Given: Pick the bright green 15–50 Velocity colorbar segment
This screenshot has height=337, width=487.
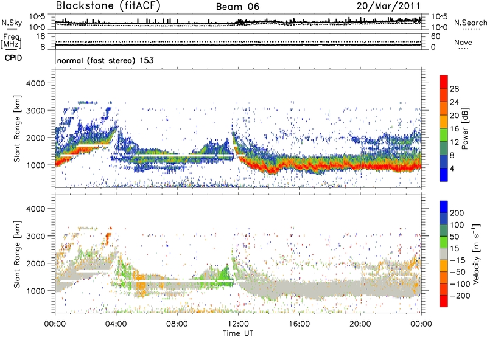Looking at the screenshot, I should (x=444, y=242).
